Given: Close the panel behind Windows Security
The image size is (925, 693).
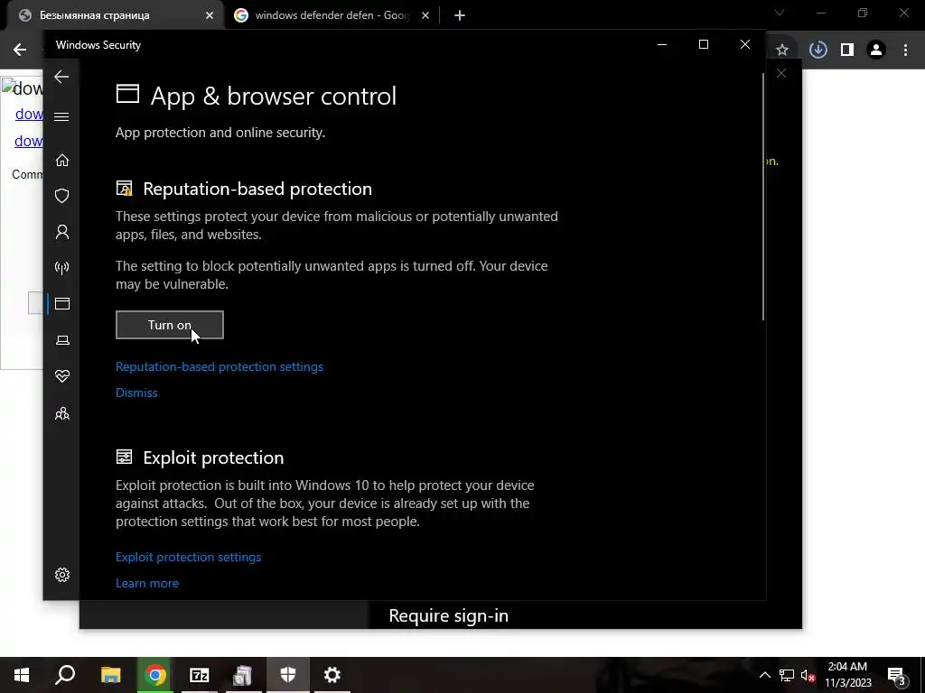Looking at the screenshot, I should click(781, 73).
